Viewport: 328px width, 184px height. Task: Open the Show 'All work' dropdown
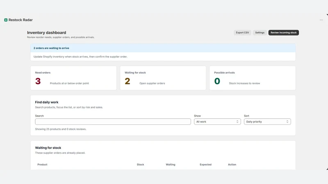(x=217, y=121)
